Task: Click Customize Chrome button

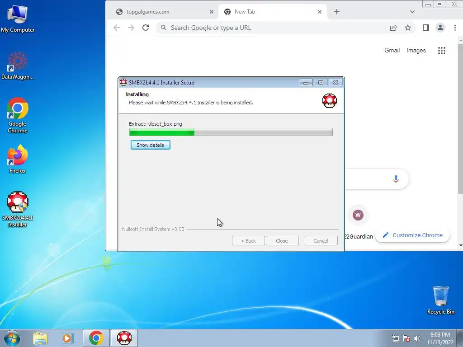Action: [412, 235]
